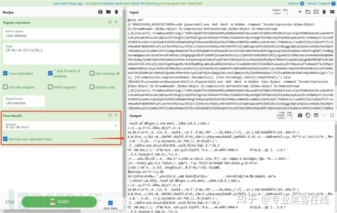The height and width of the screenshot is (213, 337).
Task: Open the About / Support link
Action: point(319,3)
